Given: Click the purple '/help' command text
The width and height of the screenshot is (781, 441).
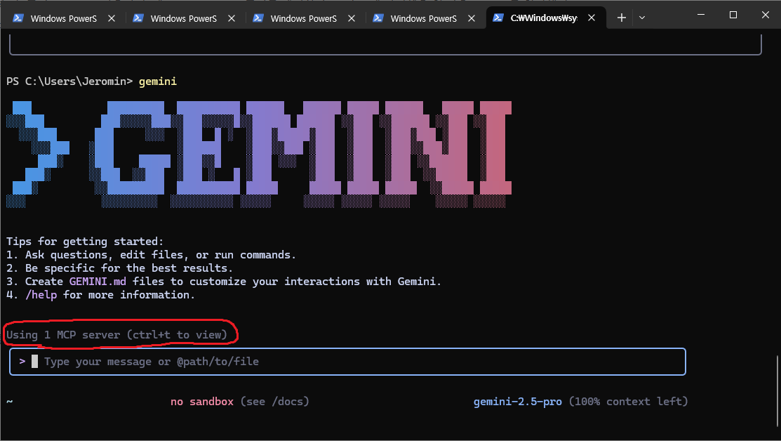Looking at the screenshot, I should pos(41,295).
